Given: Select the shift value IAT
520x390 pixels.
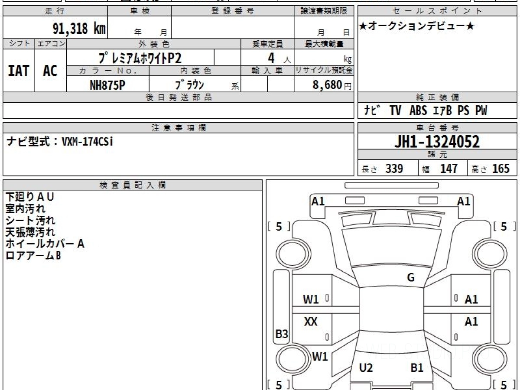Looking at the screenshot, I should point(19,71).
